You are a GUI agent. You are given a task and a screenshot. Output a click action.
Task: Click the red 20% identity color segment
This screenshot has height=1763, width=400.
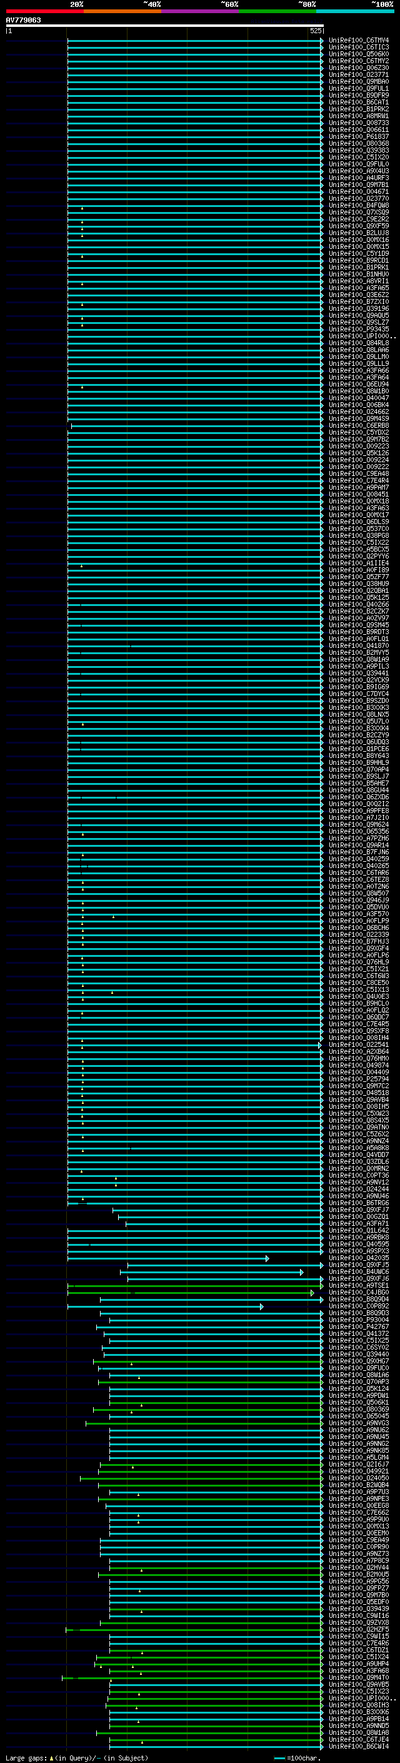44,11
